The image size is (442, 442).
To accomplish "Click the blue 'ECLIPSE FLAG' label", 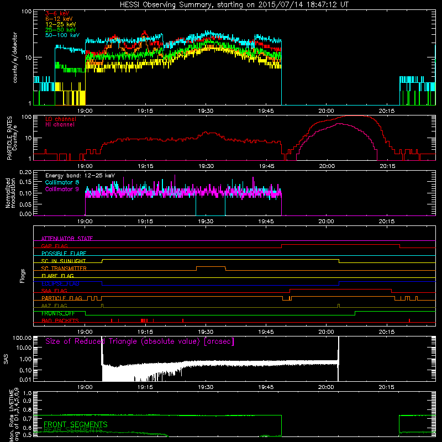I will pyautogui.click(x=60, y=283).
